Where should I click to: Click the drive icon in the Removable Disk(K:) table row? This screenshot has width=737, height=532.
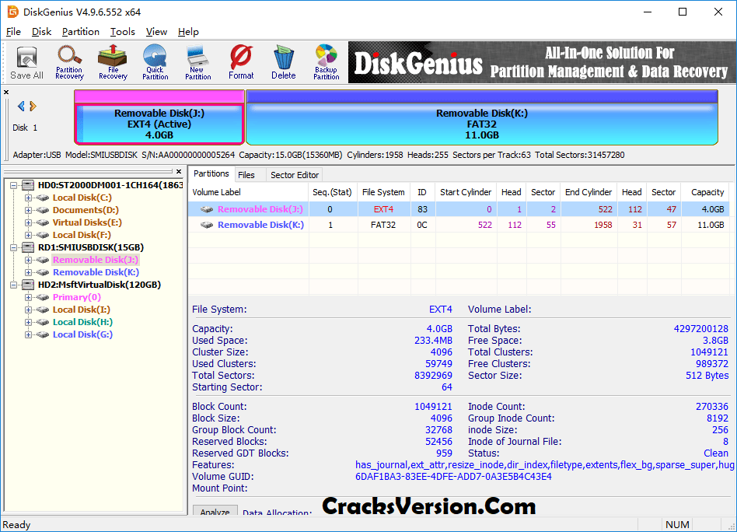tap(207, 225)
